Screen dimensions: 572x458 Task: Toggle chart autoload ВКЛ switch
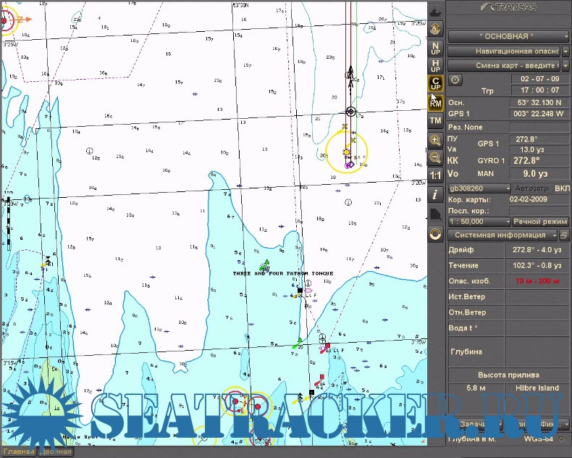coord(562,188)
